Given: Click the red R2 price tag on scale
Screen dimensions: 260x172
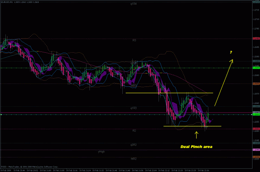Looking at the screenshot, I should click(256, 129).
